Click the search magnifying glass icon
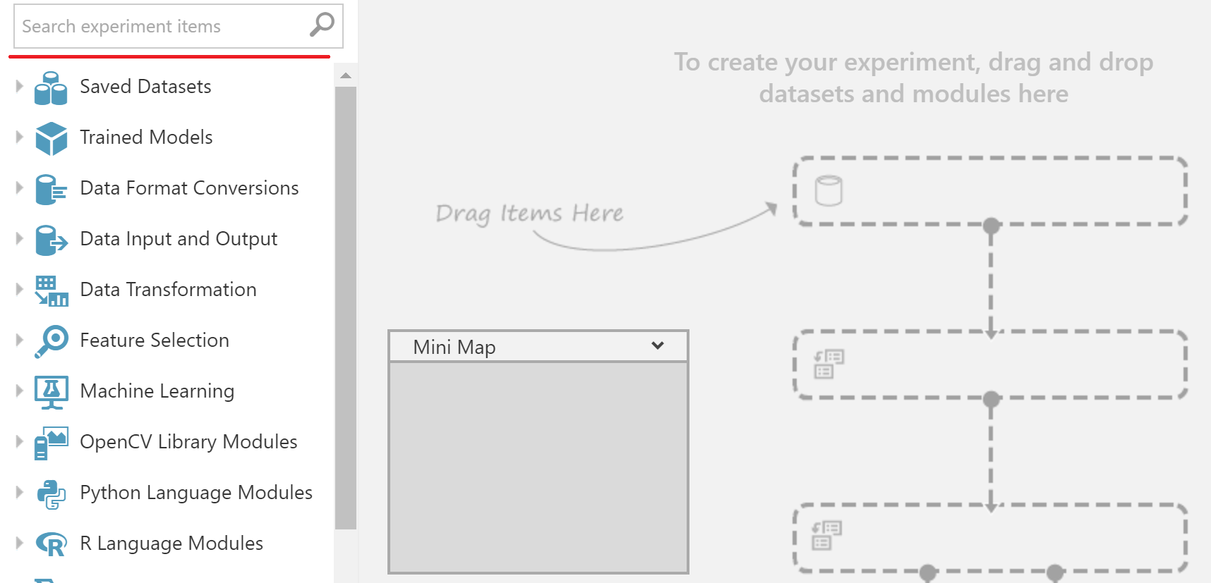 tap(322, 25)
